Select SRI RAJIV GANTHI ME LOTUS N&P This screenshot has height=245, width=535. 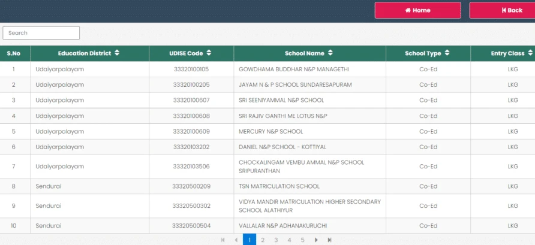(283, 116)
